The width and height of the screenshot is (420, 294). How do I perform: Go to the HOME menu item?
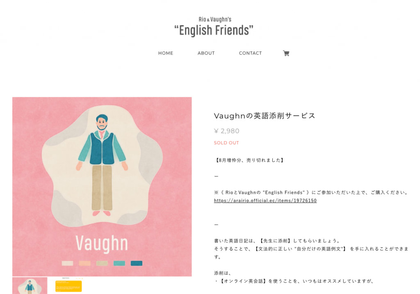pyautogui.click(x=166, y=53)
